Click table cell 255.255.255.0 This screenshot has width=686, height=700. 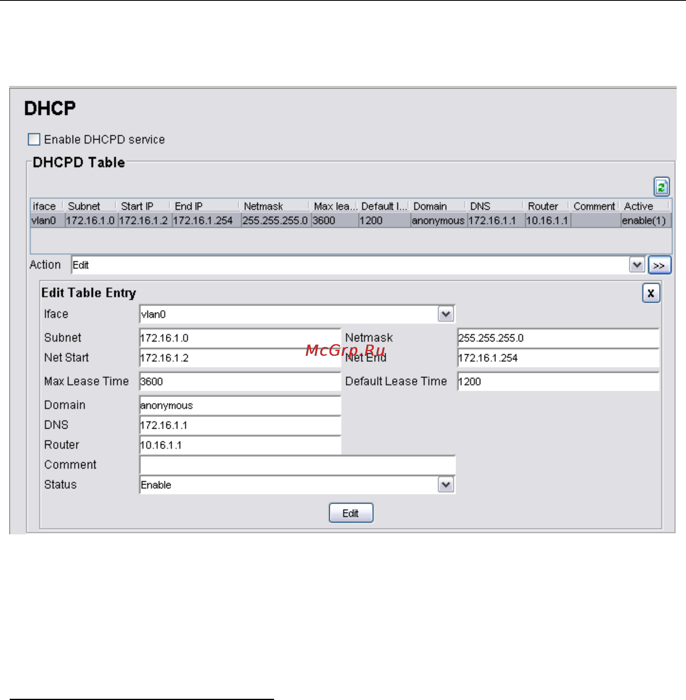point(276,221)
